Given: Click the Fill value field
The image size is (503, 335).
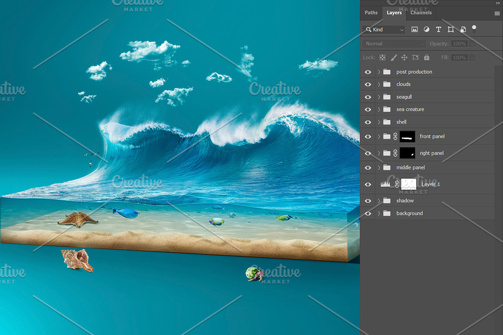Looking at the screenshot, I should (459, 57).
